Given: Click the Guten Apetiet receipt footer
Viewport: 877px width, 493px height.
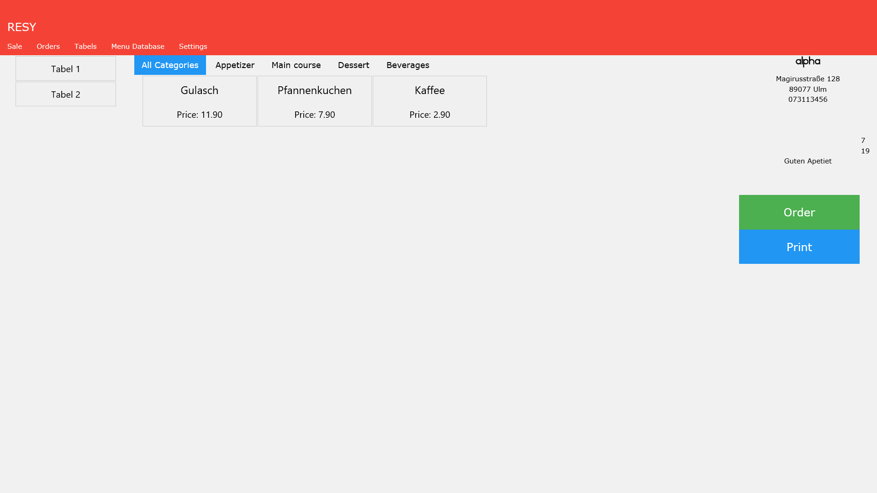Looking at the screenshot, I should 808,161.
